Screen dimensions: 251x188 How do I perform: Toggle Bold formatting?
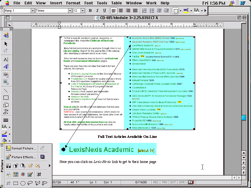tap(90, 11)
